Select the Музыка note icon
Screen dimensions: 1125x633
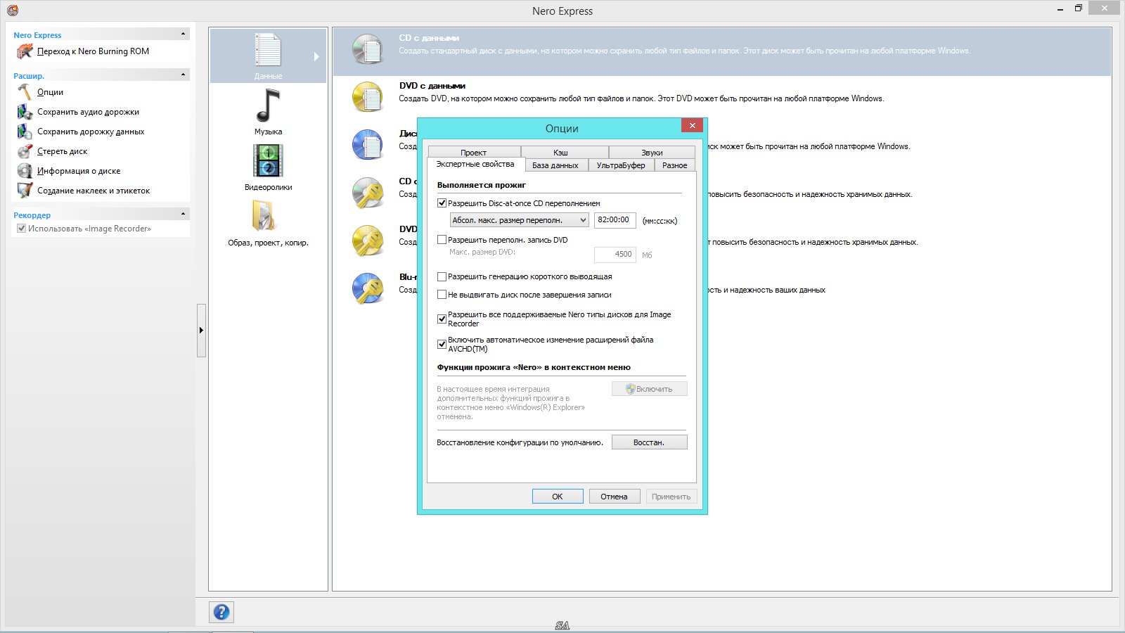[x=268, y=105]
